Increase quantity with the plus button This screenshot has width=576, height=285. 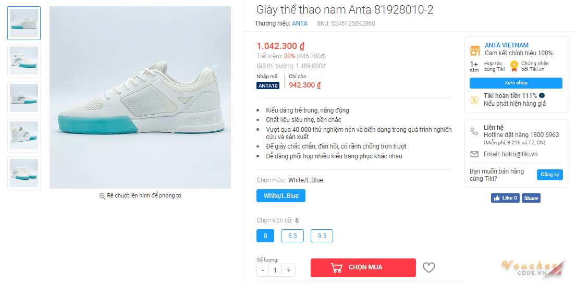click(288, 270)
